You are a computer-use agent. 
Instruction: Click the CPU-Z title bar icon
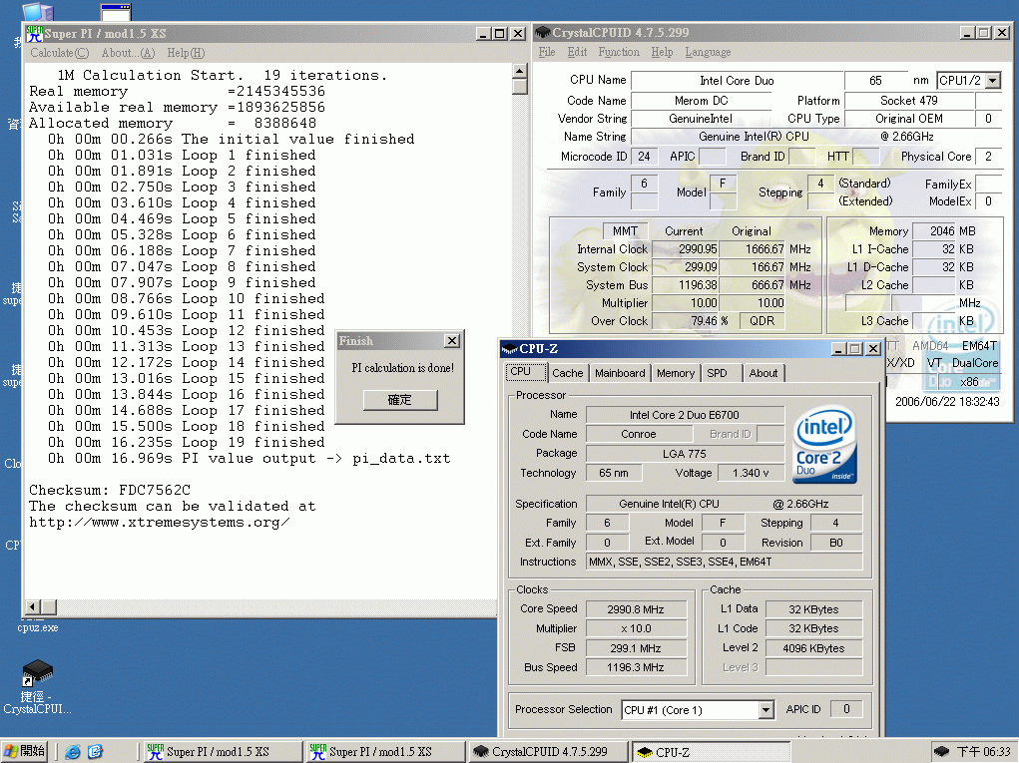(x=509, y=348)
